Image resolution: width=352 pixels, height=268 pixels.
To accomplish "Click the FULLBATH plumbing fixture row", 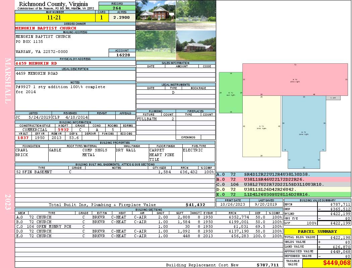I will click(156, 119).
